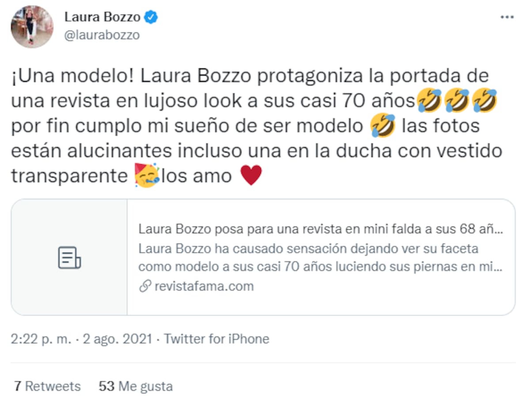This screenshot has height=407, width=530.
Task: Open the @laurabozzo handle
Action: [x=102, y=35]
